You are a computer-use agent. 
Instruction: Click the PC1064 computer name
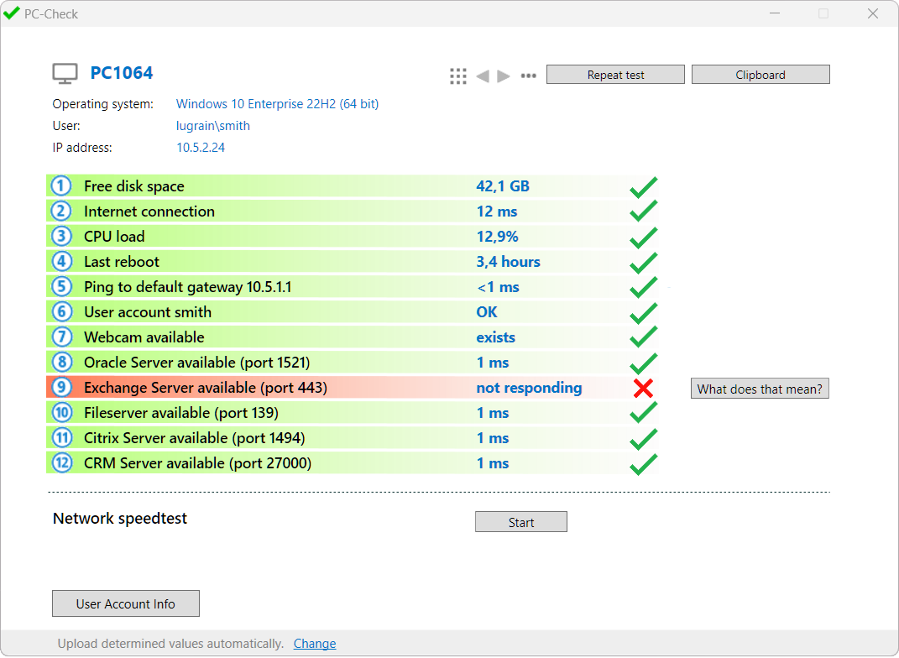(x=122, y=73)
